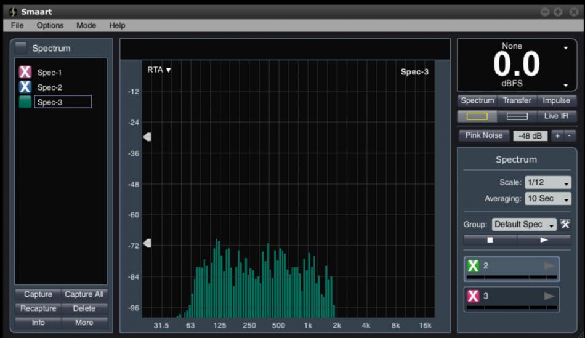Image resolution: width=585 pixels, height=338 pixels.
Task: Close the Smaart window
Action: (x=574, y=12)
